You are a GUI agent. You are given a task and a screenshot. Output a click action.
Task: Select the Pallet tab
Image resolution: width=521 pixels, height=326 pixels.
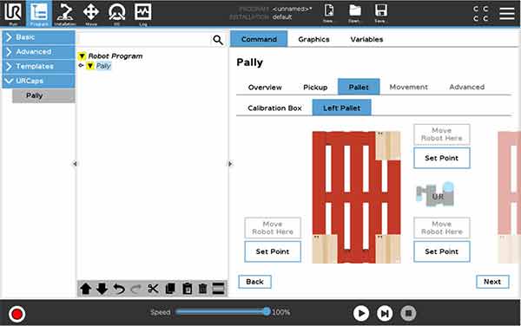point(359,87)
